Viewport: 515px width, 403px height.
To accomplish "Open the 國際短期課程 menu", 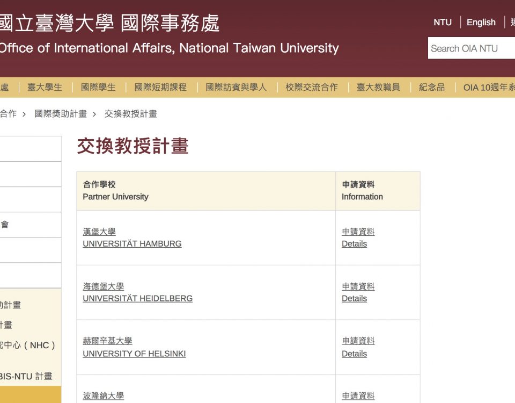I will (x=160, y=87).
